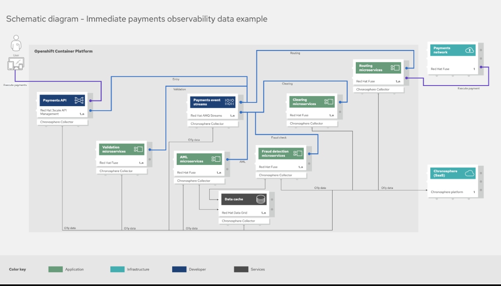Click Chronosphere Collector under Fraud detection
This screenshot has height=286, width=501.
tap(276, 175)
